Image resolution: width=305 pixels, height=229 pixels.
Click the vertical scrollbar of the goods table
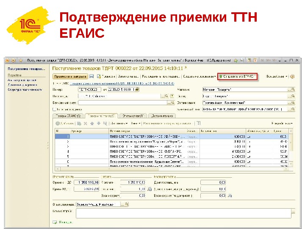pos(291,148)
